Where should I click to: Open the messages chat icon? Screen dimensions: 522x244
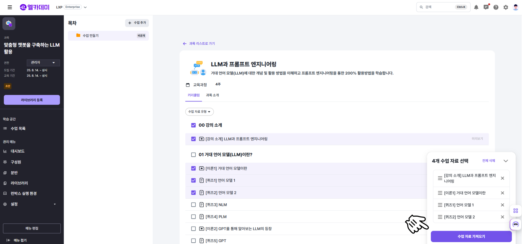tap(486, 7)
